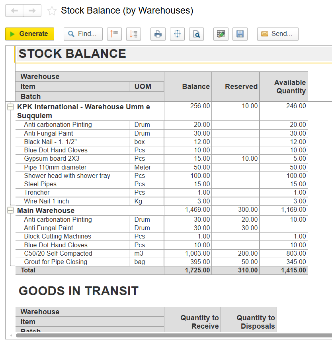
Task: Select the Grout for Pipe Closing item
Action: pos(55,262)
